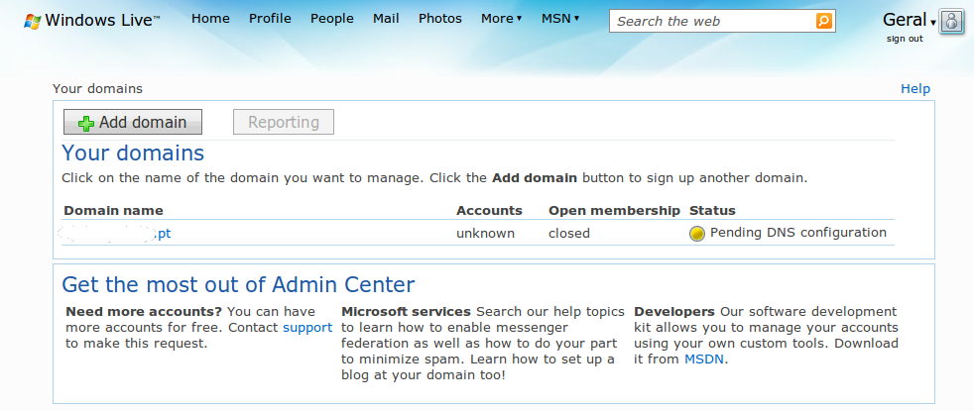Open the MSDN link
Image resolution: width=974 pixels, height=411 pixels.
pos(704,359)
